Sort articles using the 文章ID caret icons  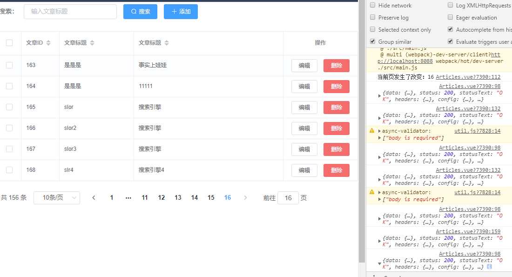48,42
